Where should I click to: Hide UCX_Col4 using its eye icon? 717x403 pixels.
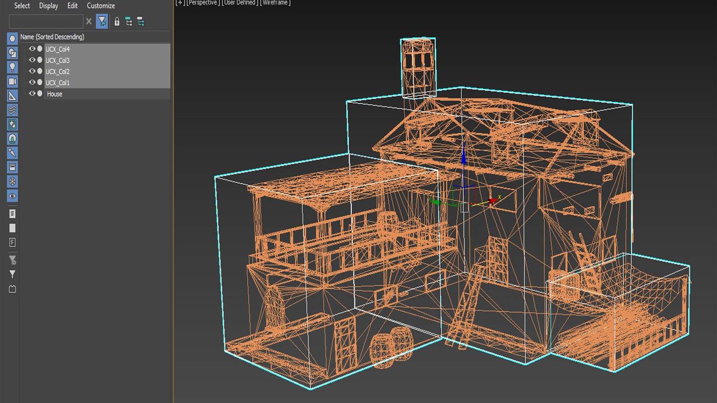(x=32, y=49)
